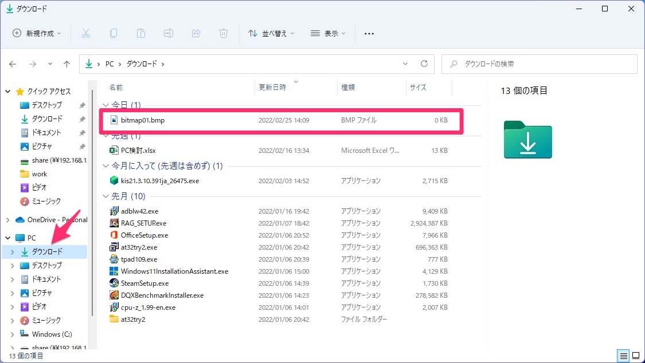Viewport: 645px width, 363px height.
Task: Select the DQXBenchmarkInstaller.exe icon
Action: (114, 295)
